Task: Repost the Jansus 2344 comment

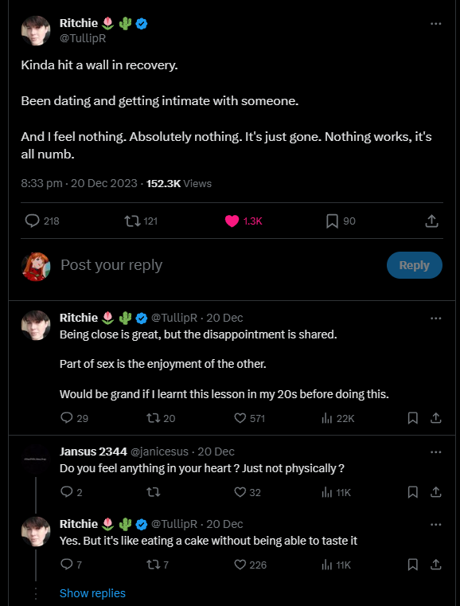Action: tap(154, 492)
